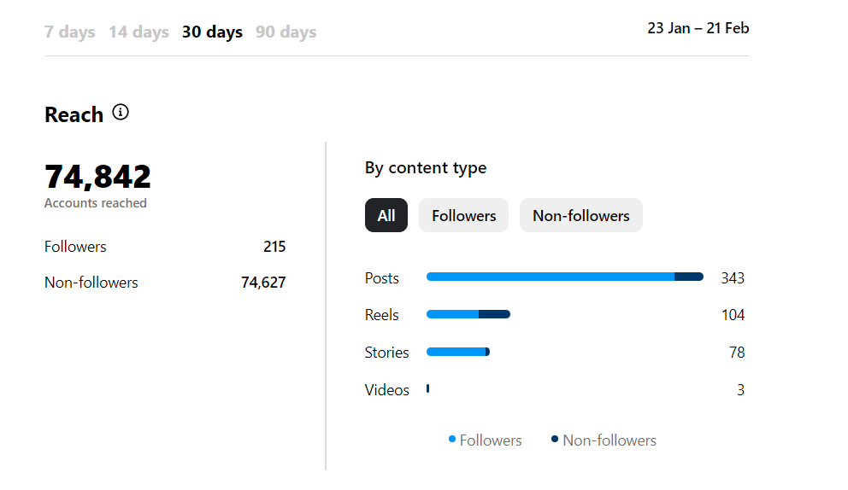Image resolution: width=848 pixels, height=490 pixels.
Task: Select the All content filter
Action: pyautogui.click(x=386, y=215)
